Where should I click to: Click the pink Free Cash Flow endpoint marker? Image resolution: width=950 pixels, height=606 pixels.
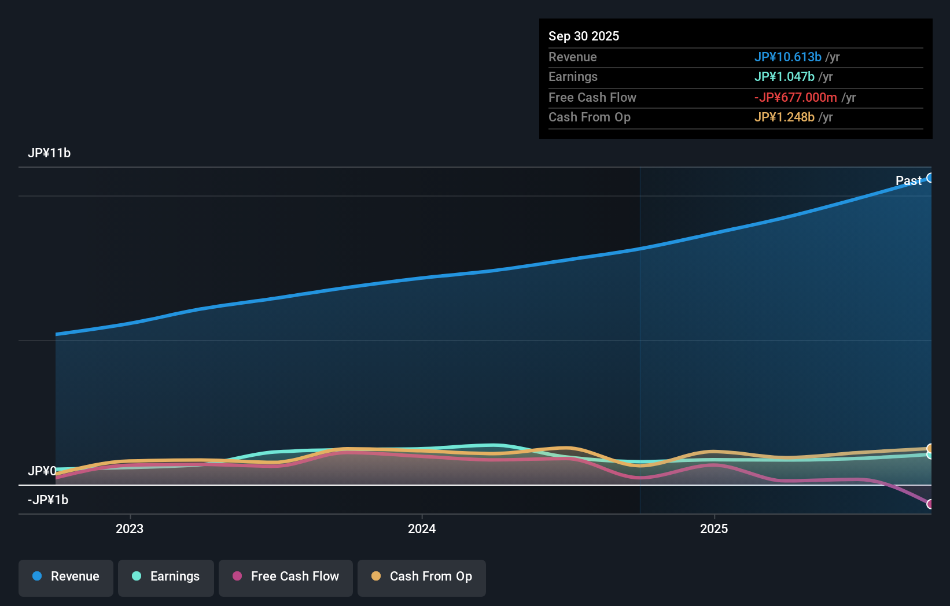click(930, 504)
